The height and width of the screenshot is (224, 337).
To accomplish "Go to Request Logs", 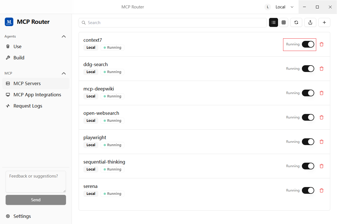I will 28,106.
